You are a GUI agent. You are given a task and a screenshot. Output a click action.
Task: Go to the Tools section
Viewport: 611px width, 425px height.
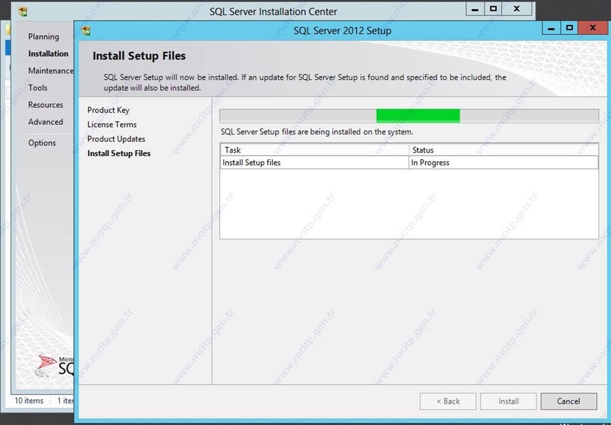38,88
